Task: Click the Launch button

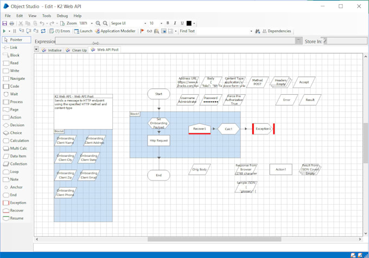Action: [x=83, y=31]
